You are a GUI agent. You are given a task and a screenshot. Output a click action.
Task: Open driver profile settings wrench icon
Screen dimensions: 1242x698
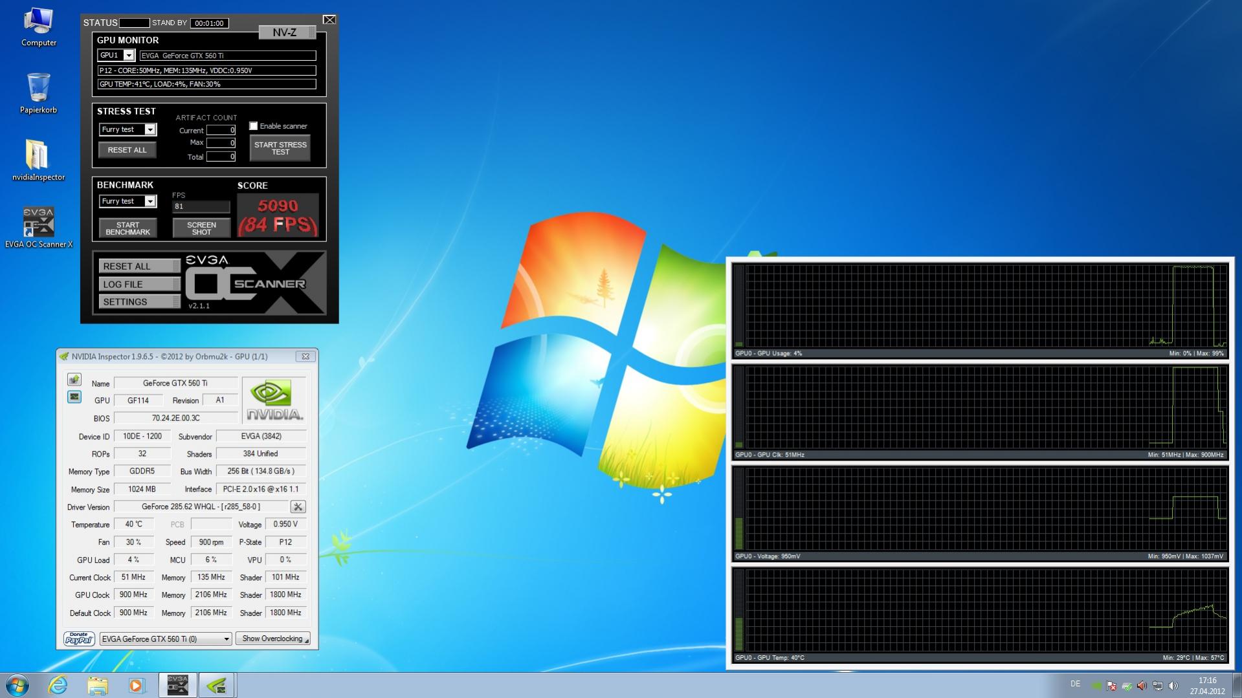click(298, 507)
